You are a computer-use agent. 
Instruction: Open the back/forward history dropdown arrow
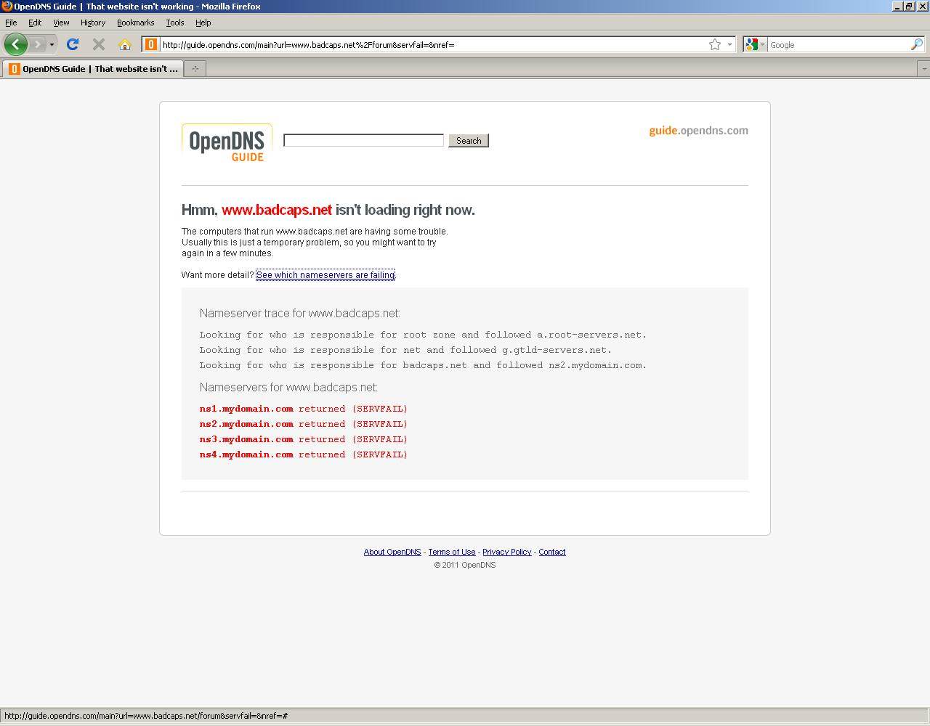pos(52,45)
